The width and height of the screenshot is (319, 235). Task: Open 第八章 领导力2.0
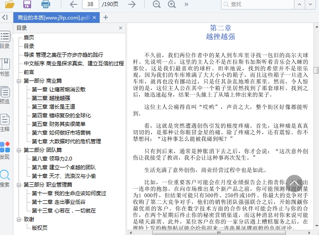pyautogui.click(x=52, y=159)
